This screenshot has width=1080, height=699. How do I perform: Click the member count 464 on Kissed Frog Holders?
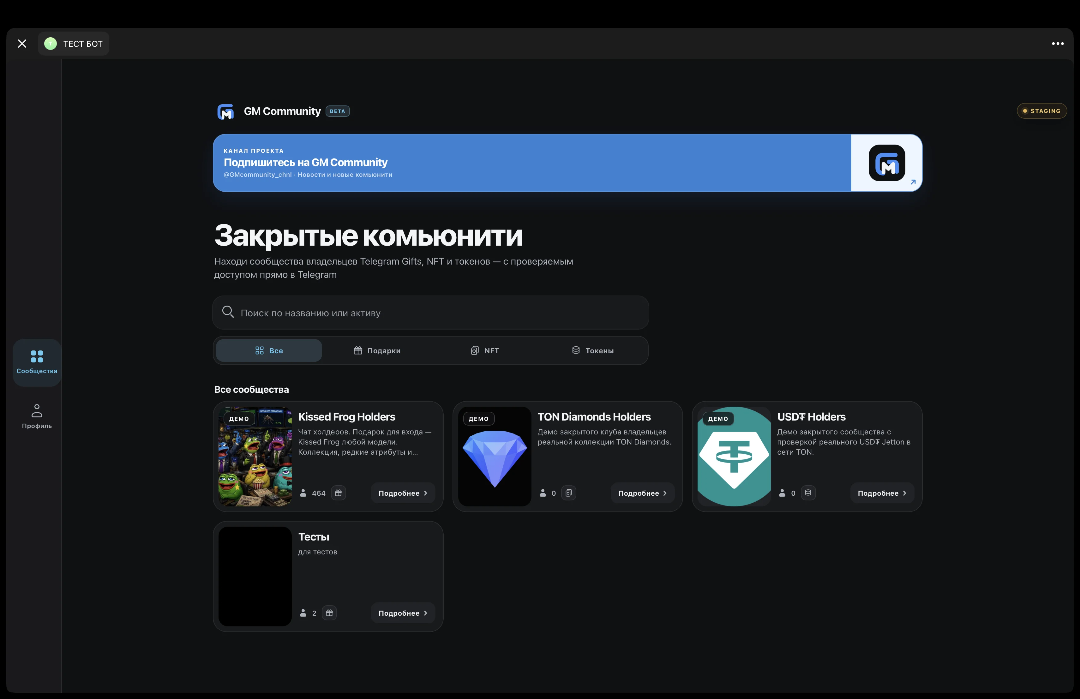coord(319,493)
